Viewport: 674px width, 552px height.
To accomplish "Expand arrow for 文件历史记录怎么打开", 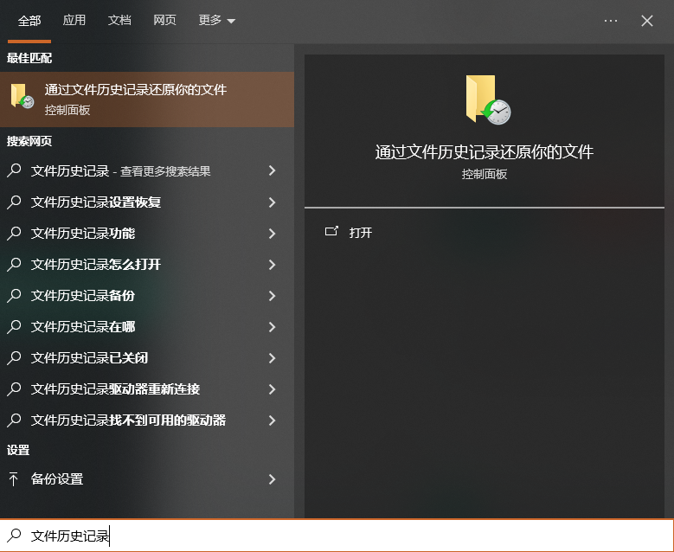I will 272,265.
